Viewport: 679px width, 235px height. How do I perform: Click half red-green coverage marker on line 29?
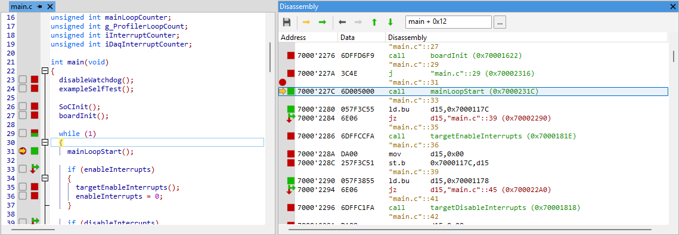pyautogui.click(x=35, y=134)
